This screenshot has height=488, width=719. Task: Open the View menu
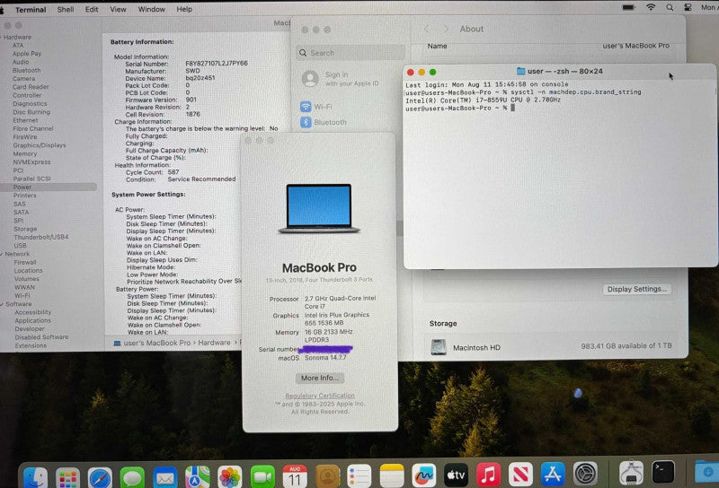coord(118,9)
